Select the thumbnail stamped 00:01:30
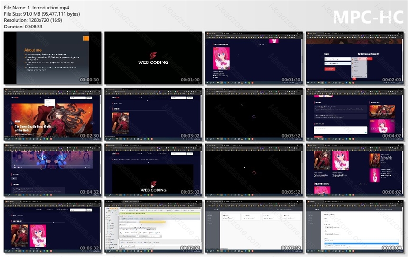408x257 pixels. 254,58
